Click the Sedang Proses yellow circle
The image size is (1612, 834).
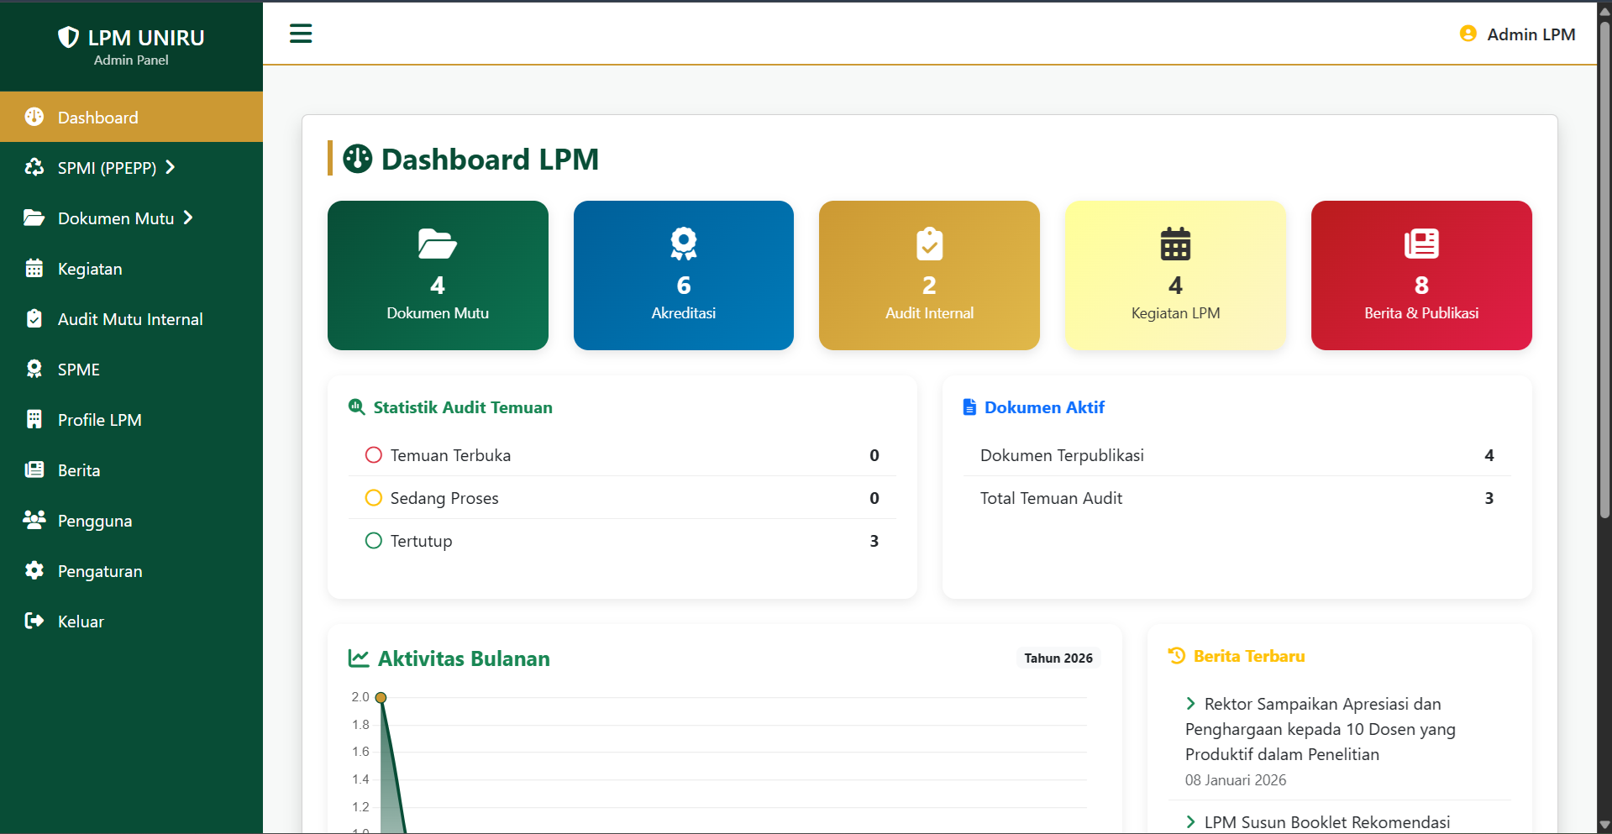pos(374,498)
